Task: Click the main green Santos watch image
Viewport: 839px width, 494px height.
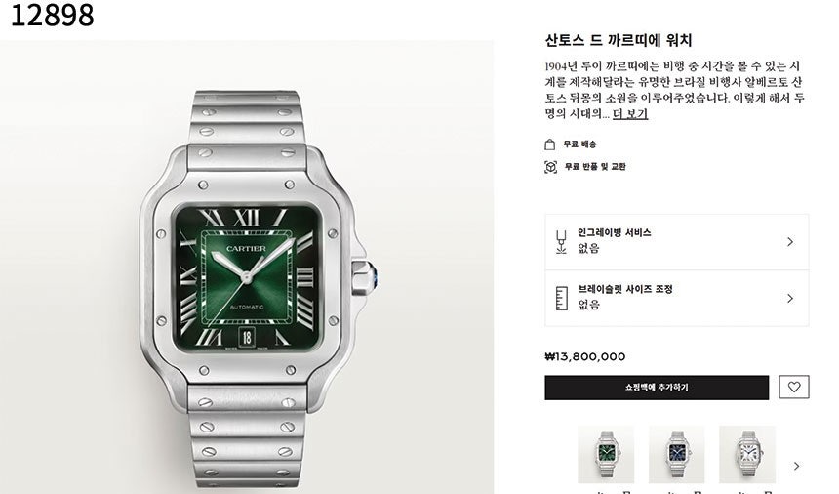Action: 247,267
